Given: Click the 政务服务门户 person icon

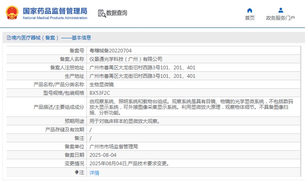Looking at the screenshot, I should click(x=280, y=10).
